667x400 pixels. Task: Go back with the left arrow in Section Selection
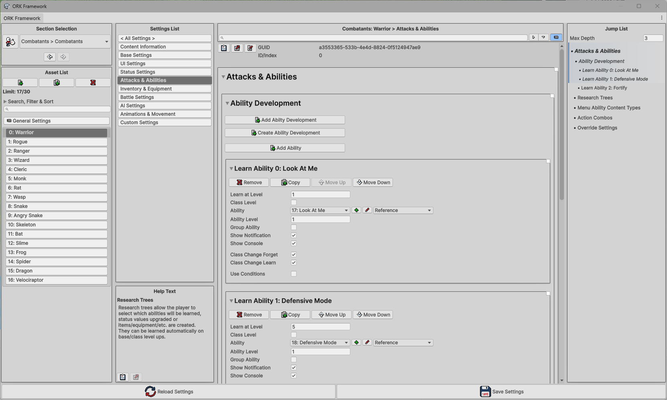(50, 57)
